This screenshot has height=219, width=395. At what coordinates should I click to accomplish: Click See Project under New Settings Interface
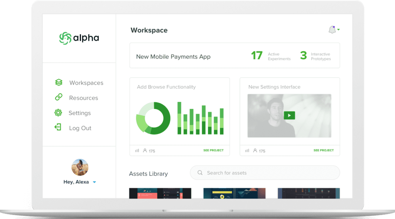click(324, 150)
